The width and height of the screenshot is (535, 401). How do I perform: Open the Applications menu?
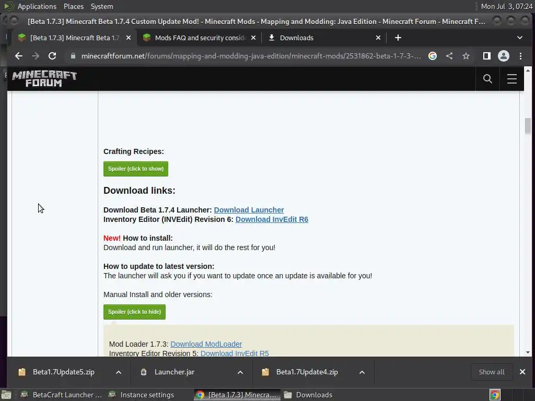[37, 6]
